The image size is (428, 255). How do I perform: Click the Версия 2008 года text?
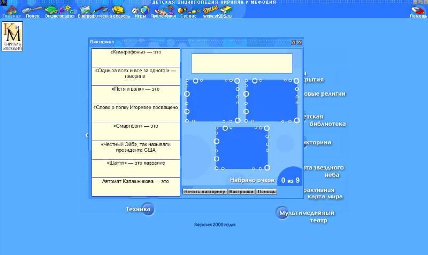[x=215, y=225]
